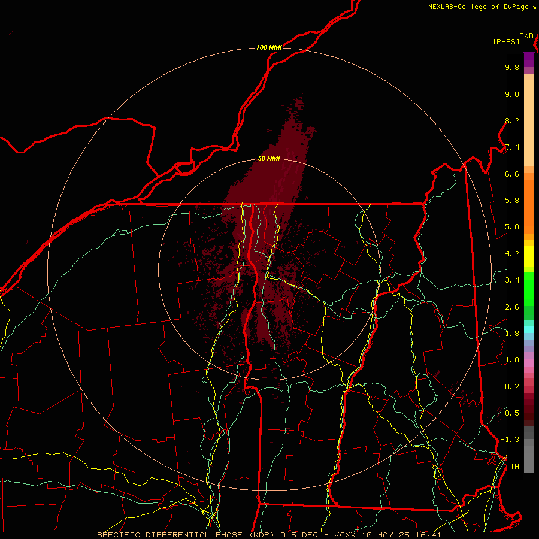Image resolution: width=539 pixels, height=539 pixels.
Task: Select the 5.0 scale value
Action: click(x=512, y=227)
